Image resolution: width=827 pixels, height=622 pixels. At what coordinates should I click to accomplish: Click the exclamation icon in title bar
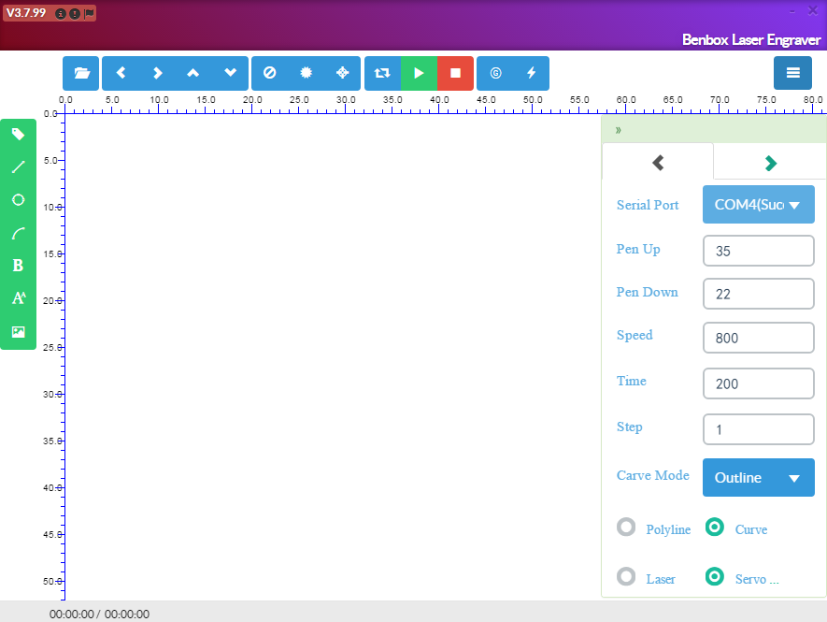pyautogui.click(x=75, y=14)
